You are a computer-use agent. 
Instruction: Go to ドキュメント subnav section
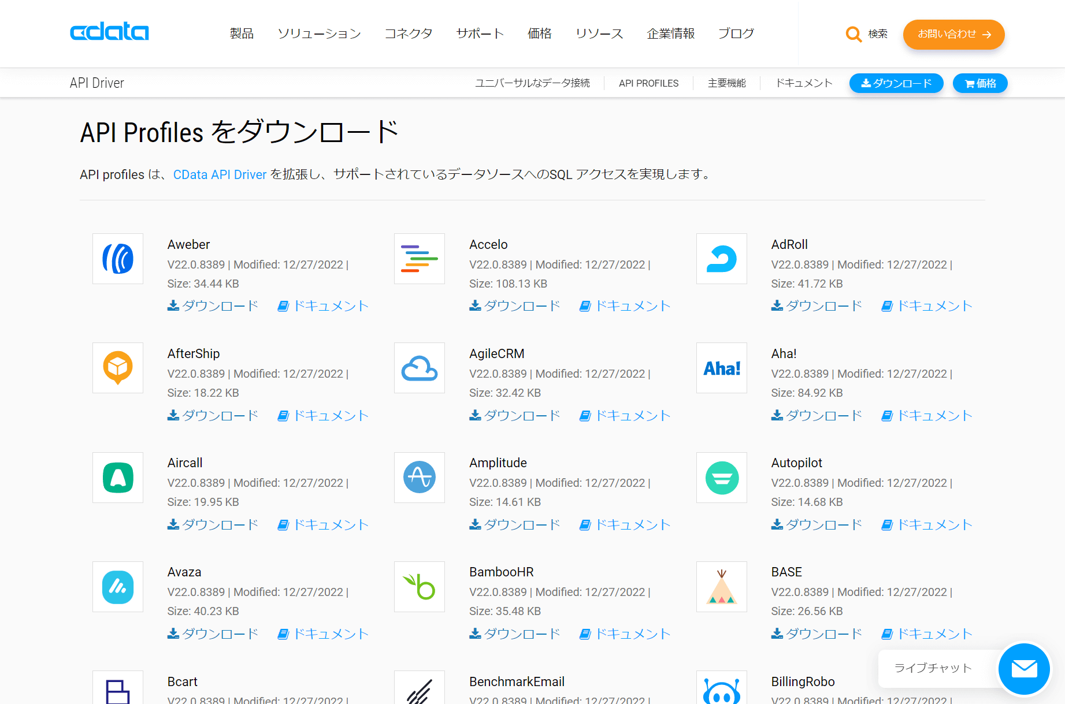click(804, 83)
